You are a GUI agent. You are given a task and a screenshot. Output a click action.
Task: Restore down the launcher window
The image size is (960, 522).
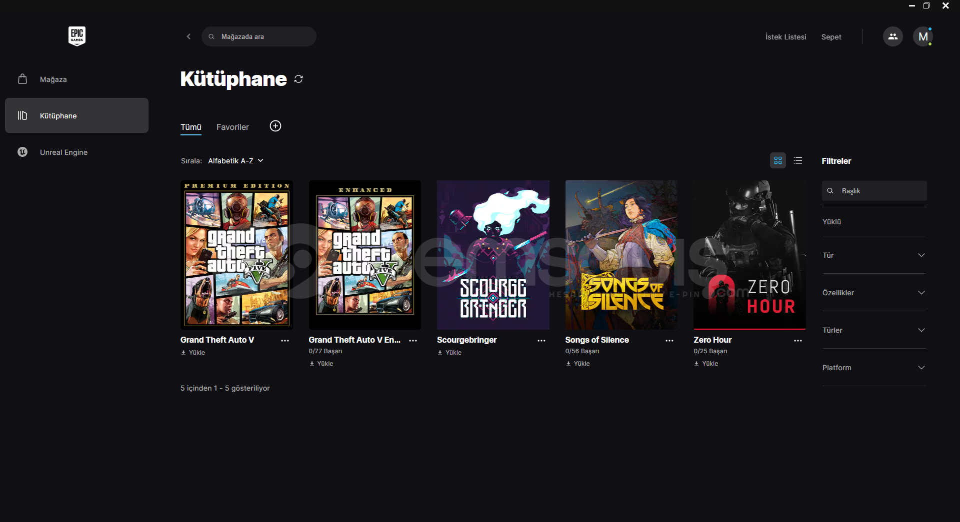926,5
